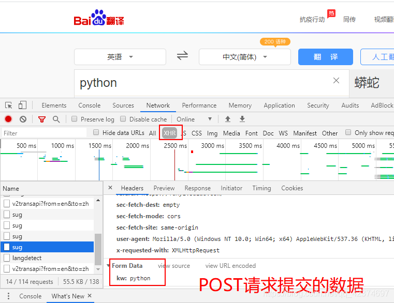394x303 pixels.
Task: Clear the python input text
Action: point(336,81)
